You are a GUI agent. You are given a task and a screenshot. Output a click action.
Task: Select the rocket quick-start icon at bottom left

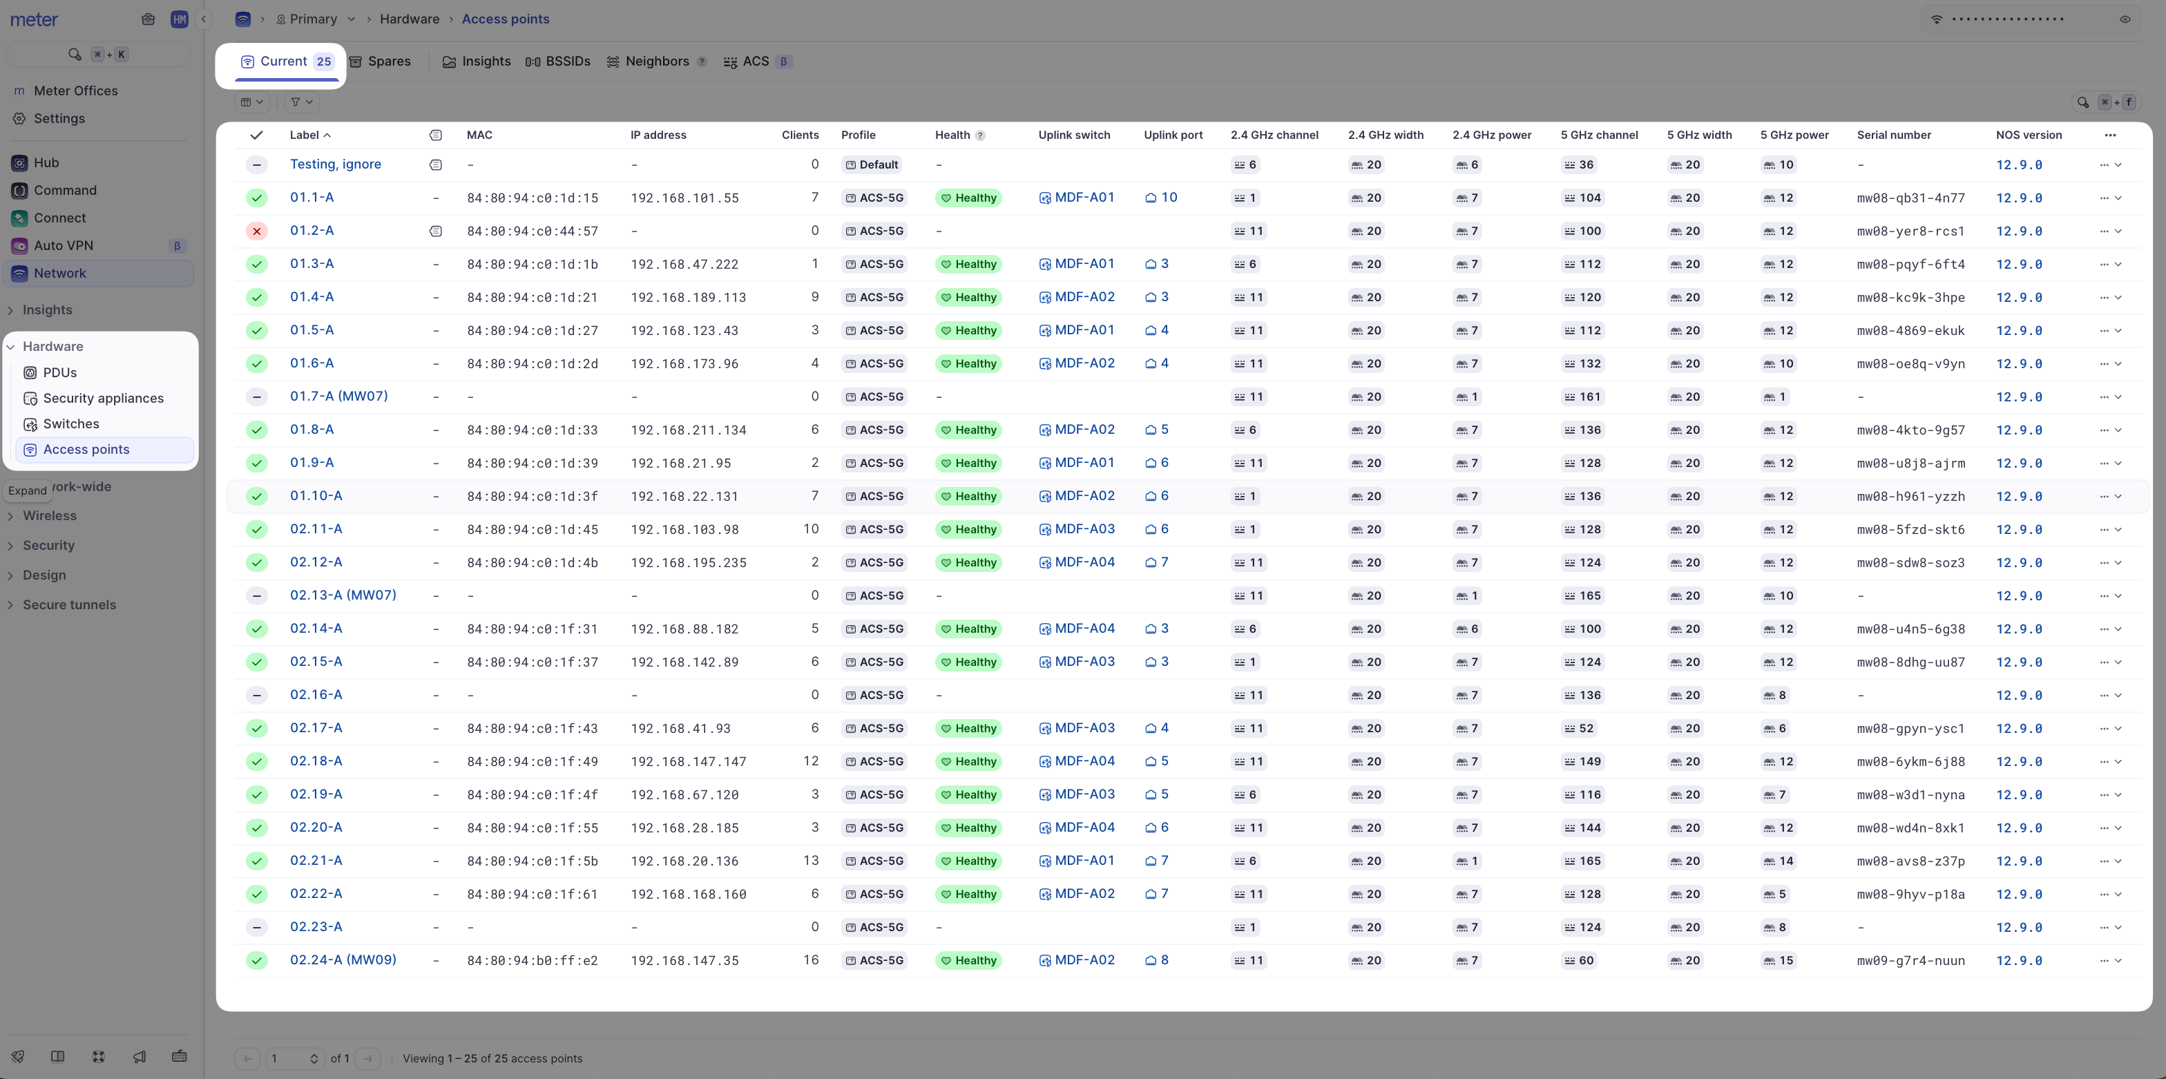click(18, 1056)
